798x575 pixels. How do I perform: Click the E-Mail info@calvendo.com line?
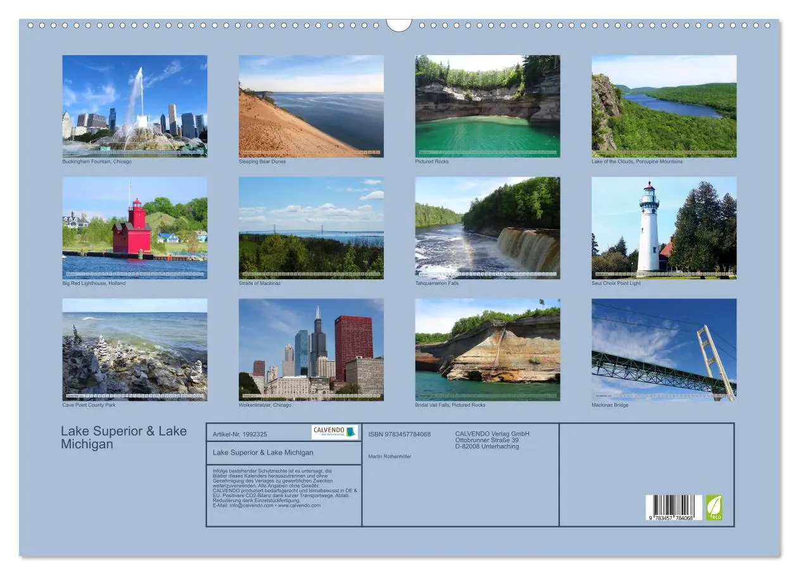point(267,505)
